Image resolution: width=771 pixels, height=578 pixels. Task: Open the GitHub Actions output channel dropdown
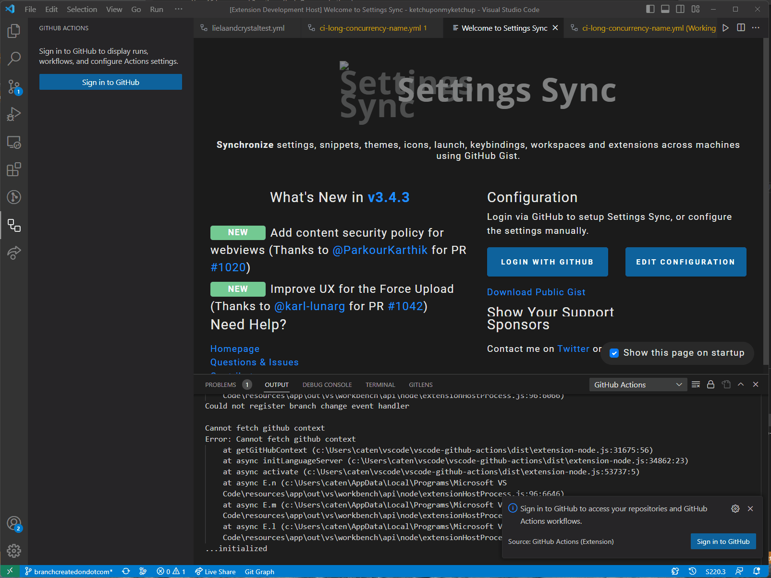[x=638, y=385]
